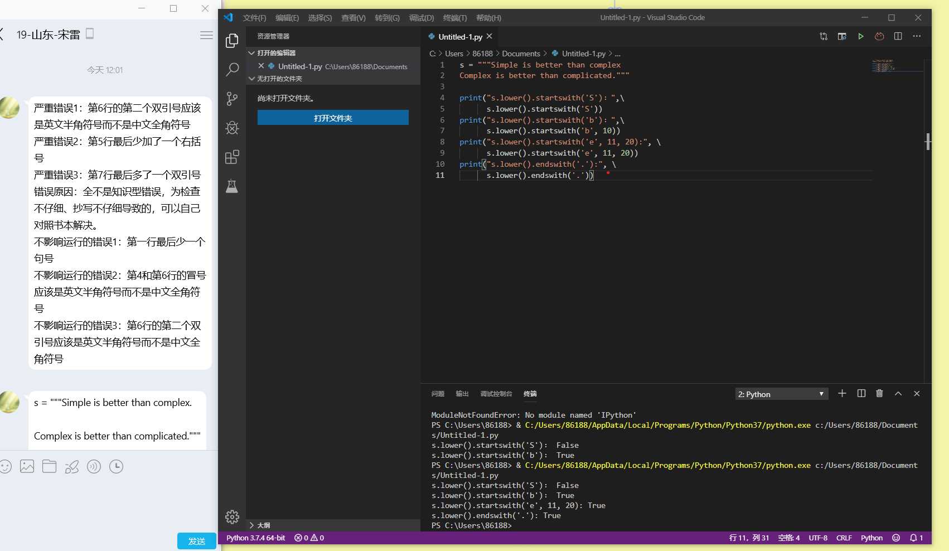Click the red circular Jupyter icon in editor toolbar
949x551 pixels.
tap(879, 36)
